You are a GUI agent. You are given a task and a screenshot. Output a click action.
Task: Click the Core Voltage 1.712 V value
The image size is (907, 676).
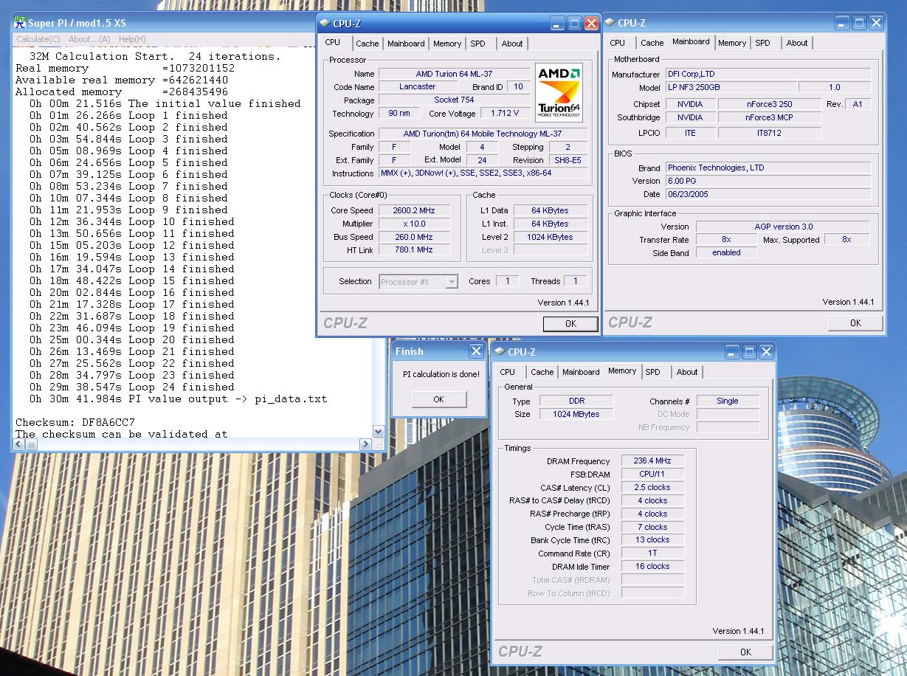click(505, 114)
